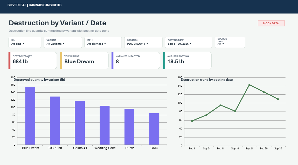Click the Avg. Per Posting card
The height and width of the screenshot is (165, 298).
pyautogui.click(x=187, y=61)
